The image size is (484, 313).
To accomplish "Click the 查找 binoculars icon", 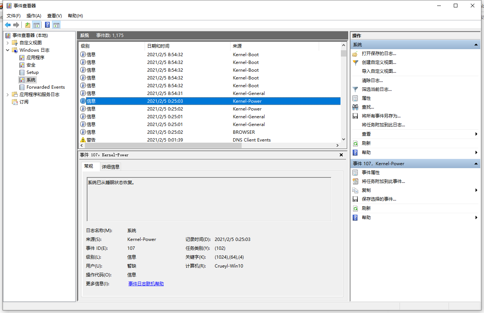I will tap(355, 107).
